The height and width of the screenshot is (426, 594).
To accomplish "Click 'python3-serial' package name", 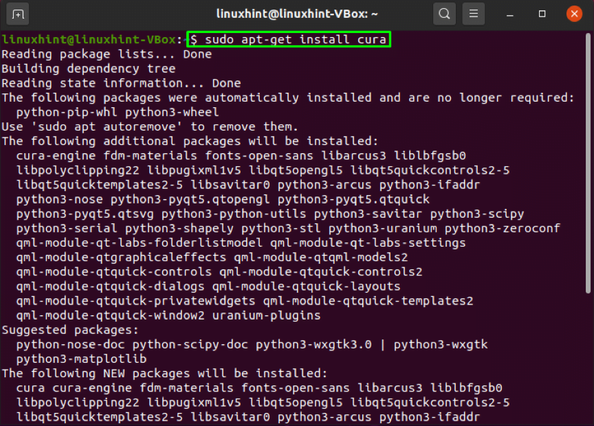I will (x=67, y=228).
